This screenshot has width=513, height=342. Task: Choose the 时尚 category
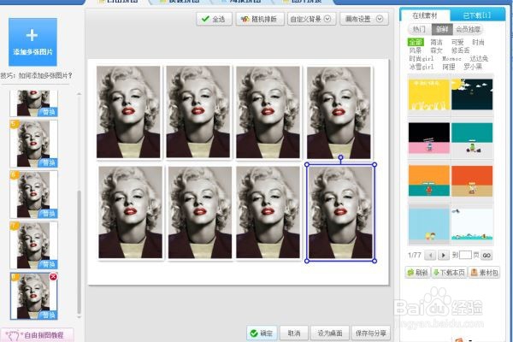tap(478, 42)
